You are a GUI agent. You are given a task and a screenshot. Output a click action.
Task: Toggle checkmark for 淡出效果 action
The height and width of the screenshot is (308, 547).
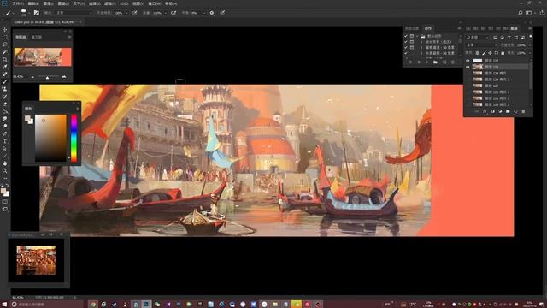[x=406, y=42]
